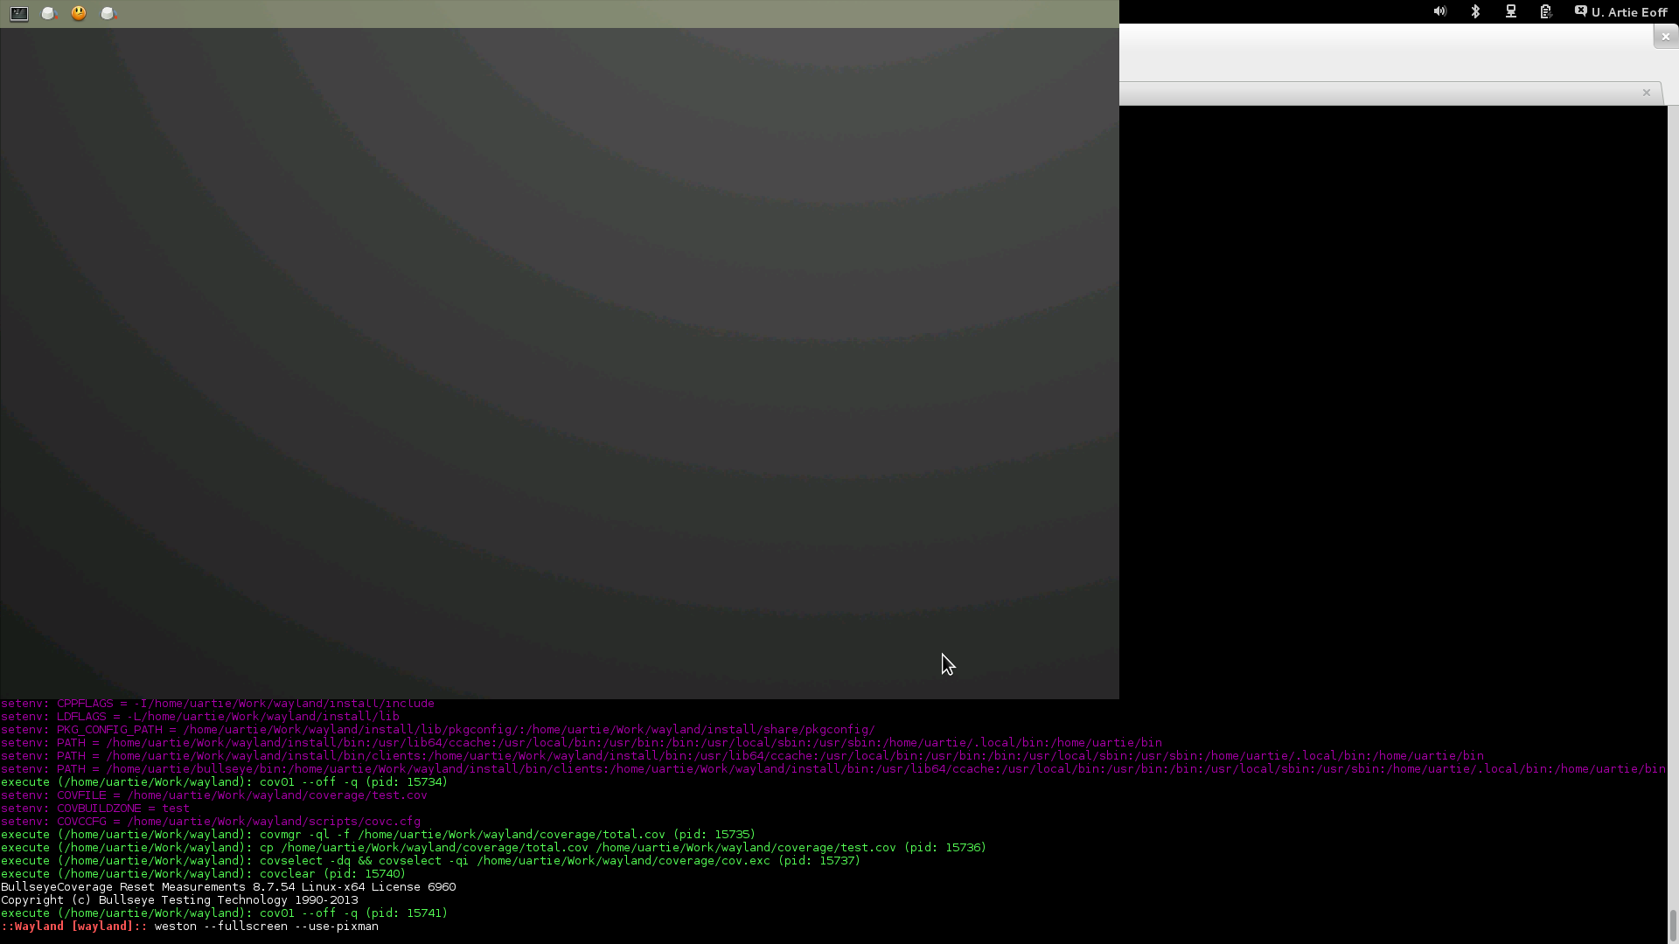Click the weston --fullscreen --use-pixman command line
This screenshot has height=944, width=1679.
click(x=266, y=927)
